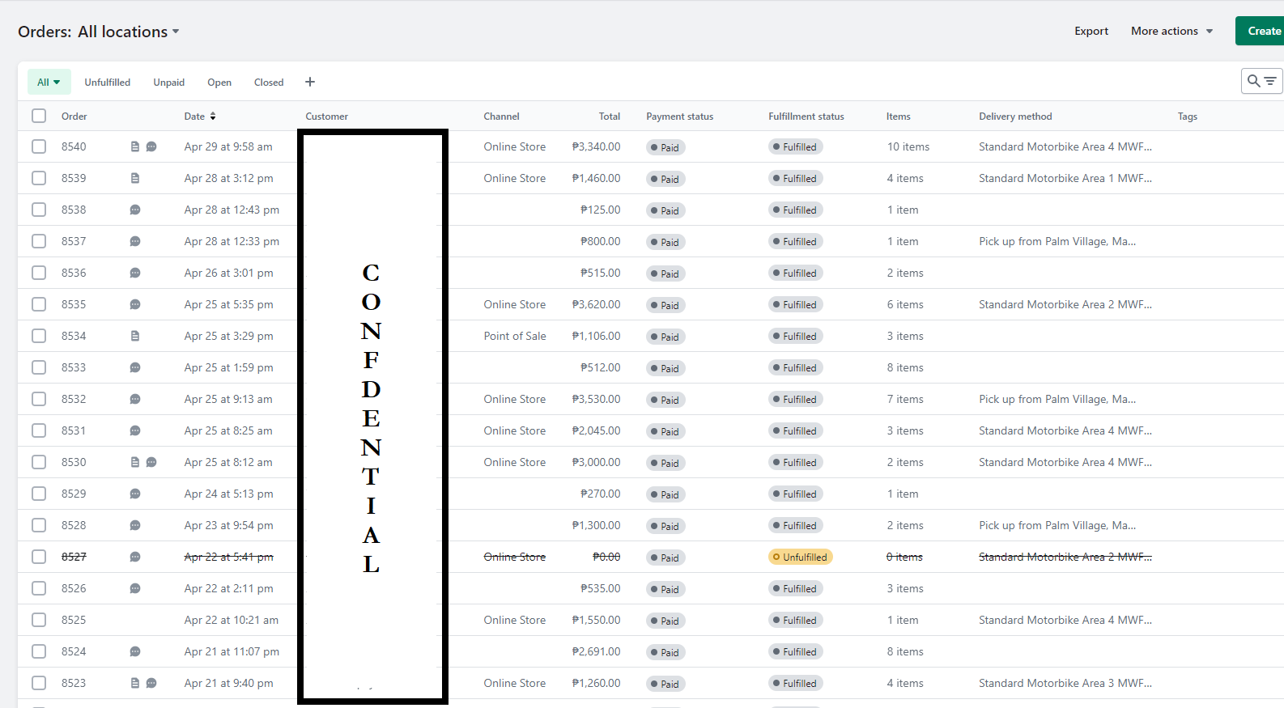Click the Point of Sale channel cell
The image size is (1284, 708).
click(x=515, y=336)
